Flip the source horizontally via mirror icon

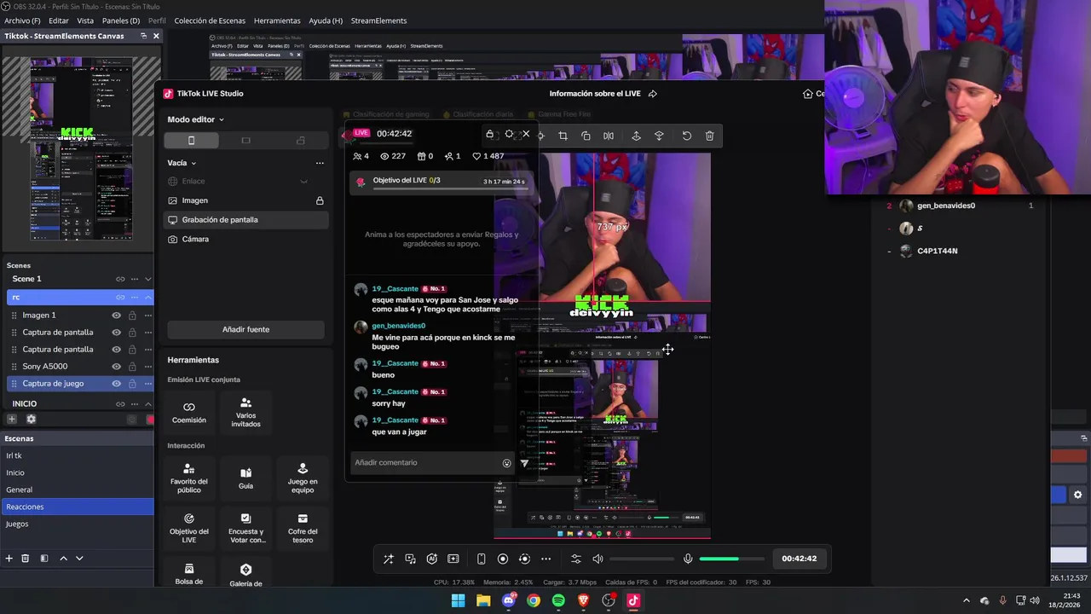click(x=609, y=136)
